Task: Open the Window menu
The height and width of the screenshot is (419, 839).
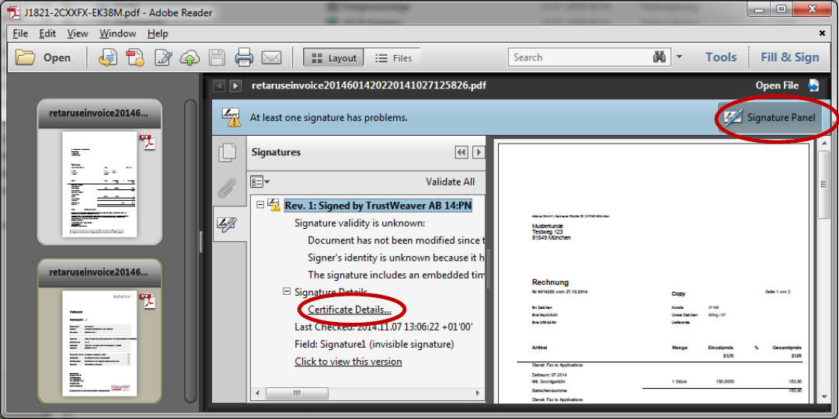Action: coord(117,33)
